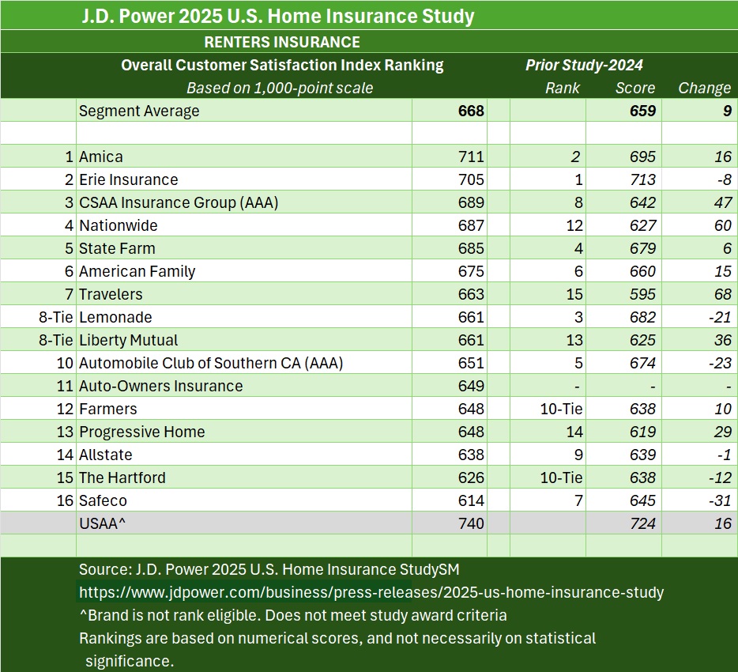738x672 pixels.
Task: Click Travelers' change value of 68
Action: coord(721,294)
